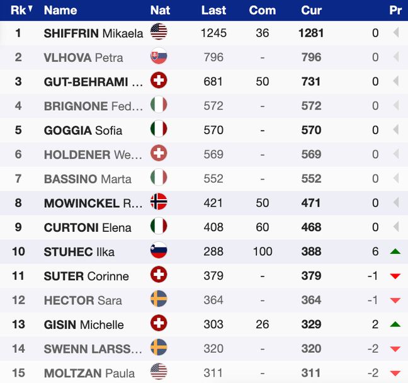Sort by Name column header
Screen dimensions: 408x383
coord(60,10)
